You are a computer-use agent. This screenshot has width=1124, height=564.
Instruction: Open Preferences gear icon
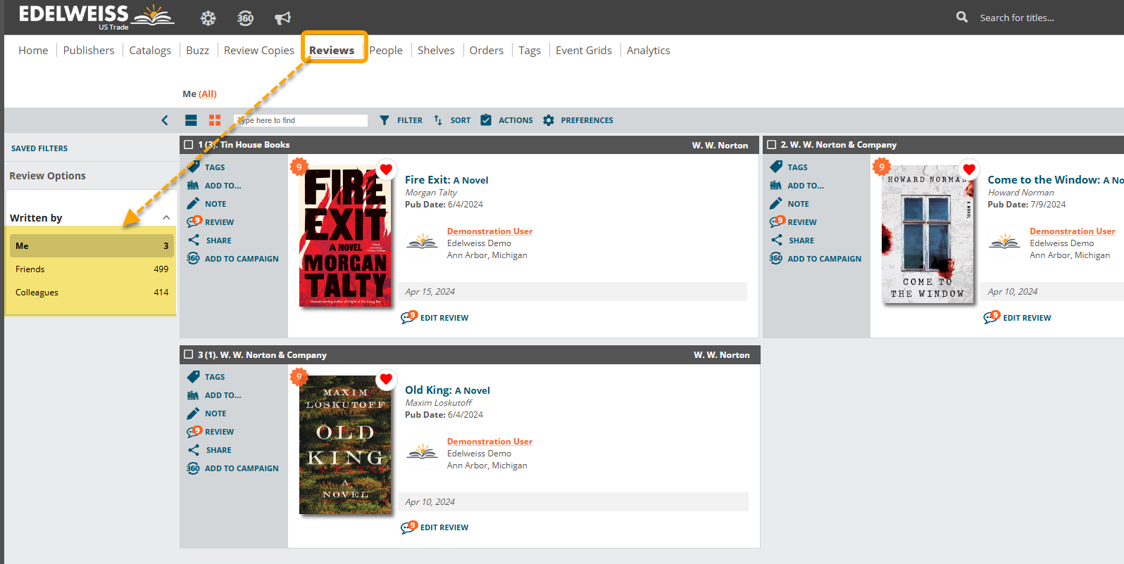549,120
